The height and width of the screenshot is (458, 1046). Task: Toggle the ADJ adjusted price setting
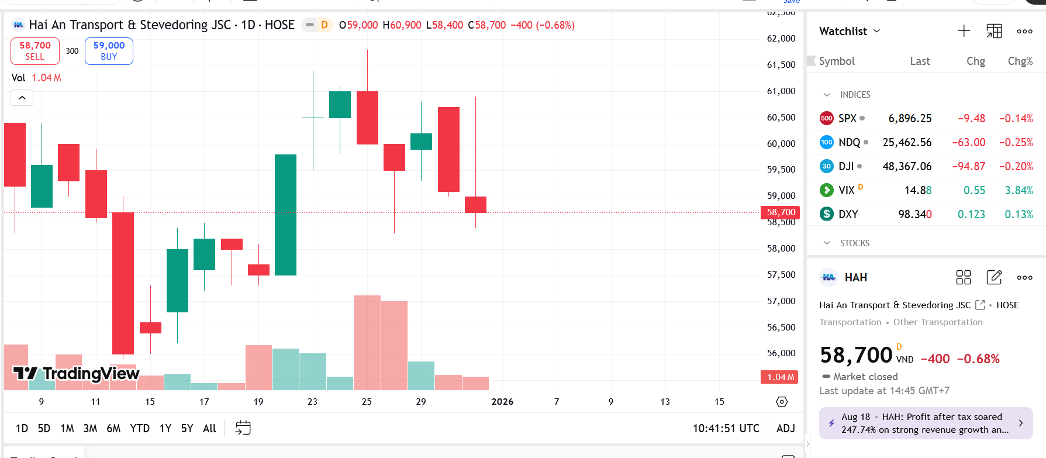785,428
